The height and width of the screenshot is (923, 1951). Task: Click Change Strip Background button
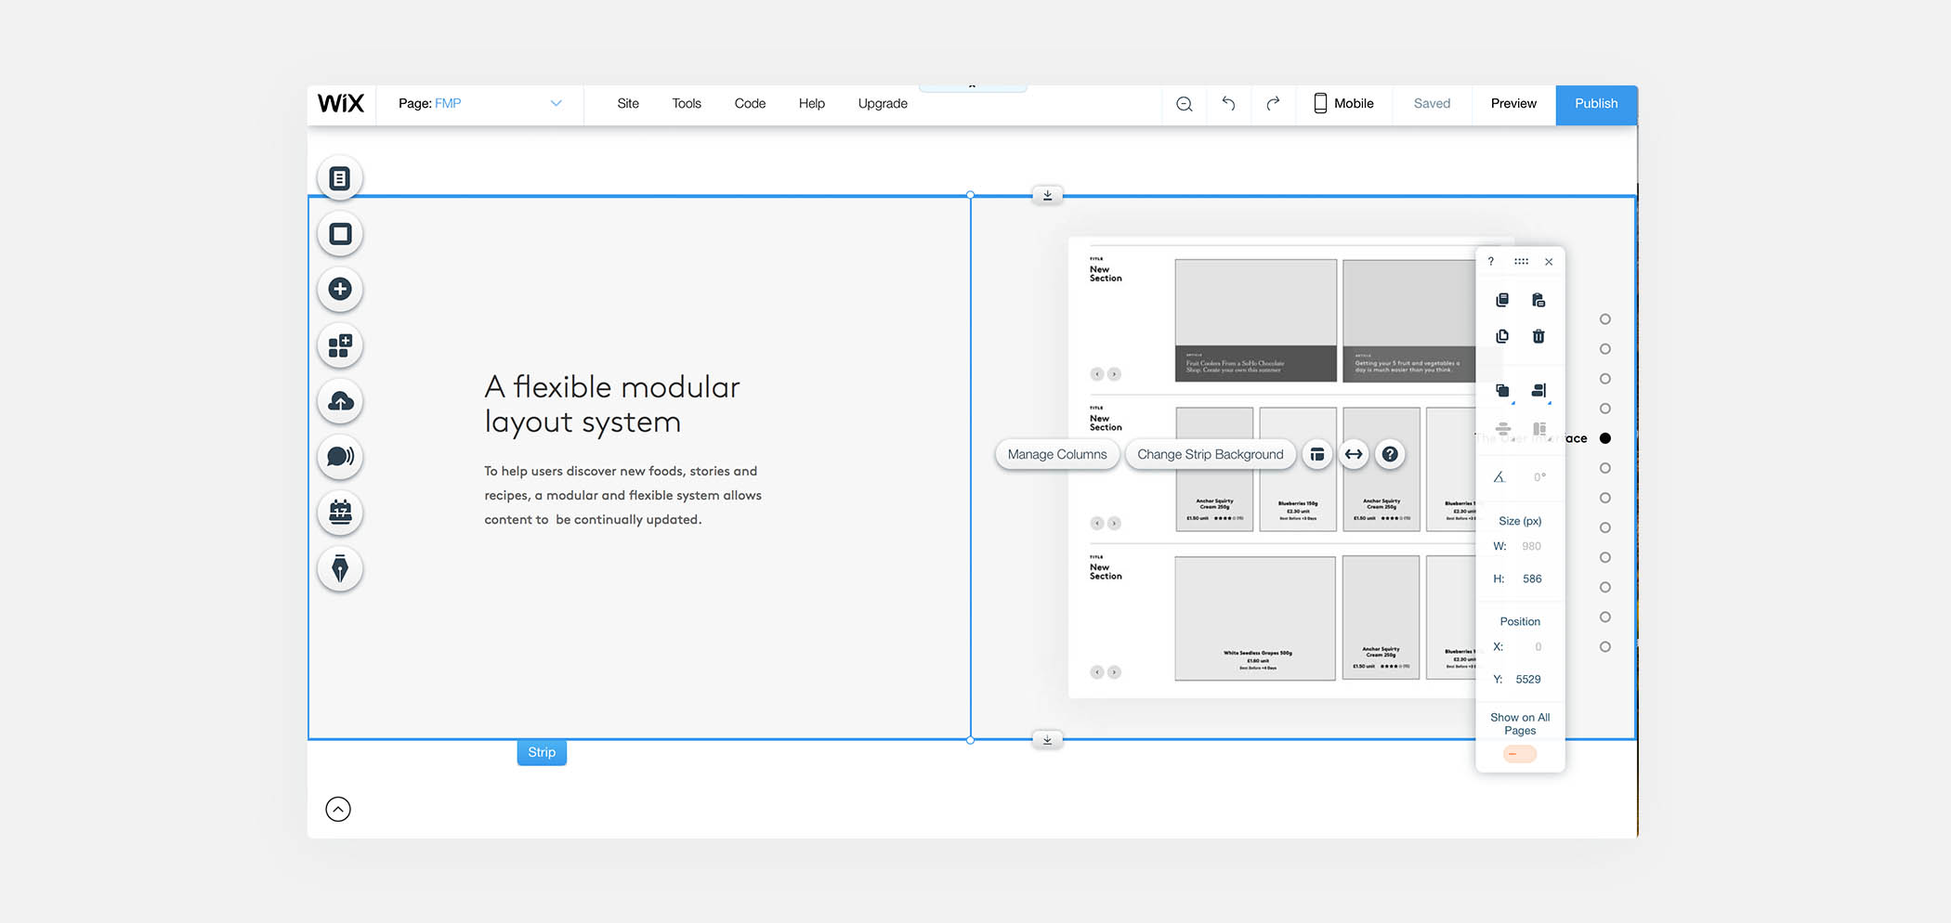(1211, 454)
